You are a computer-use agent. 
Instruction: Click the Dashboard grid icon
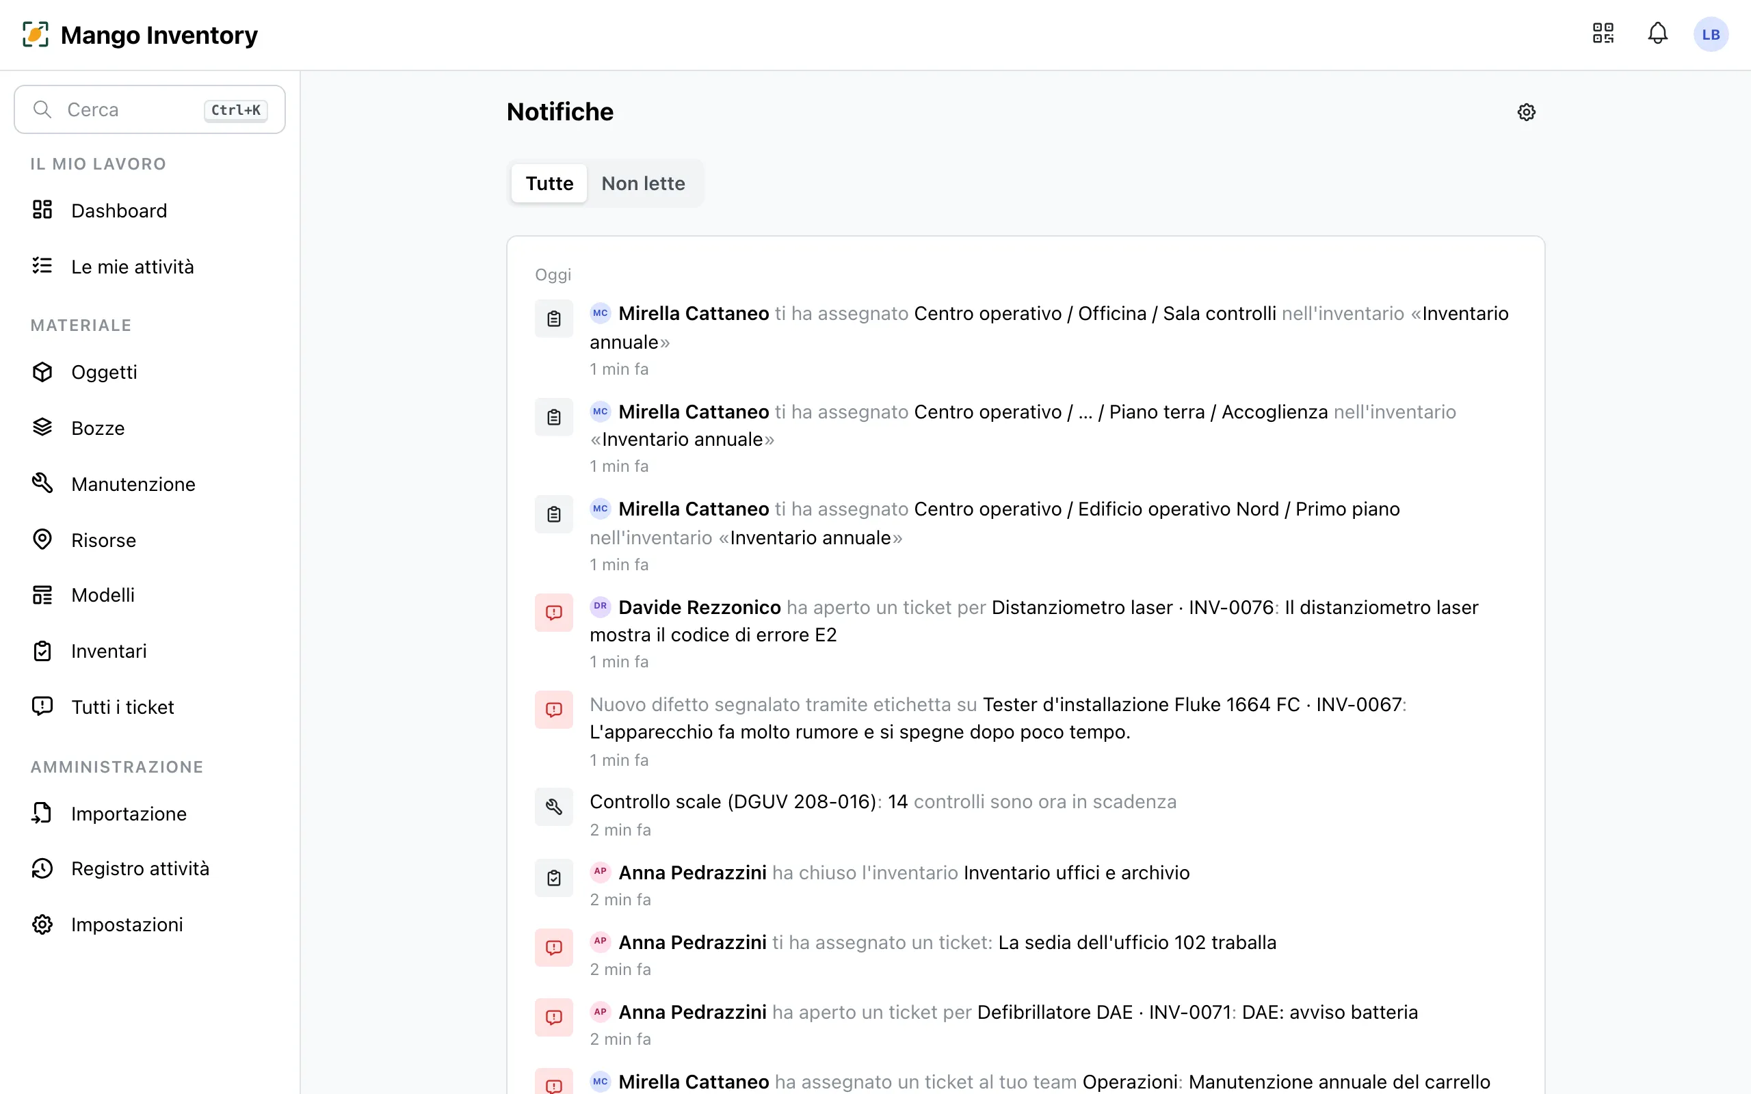point(42,210)
